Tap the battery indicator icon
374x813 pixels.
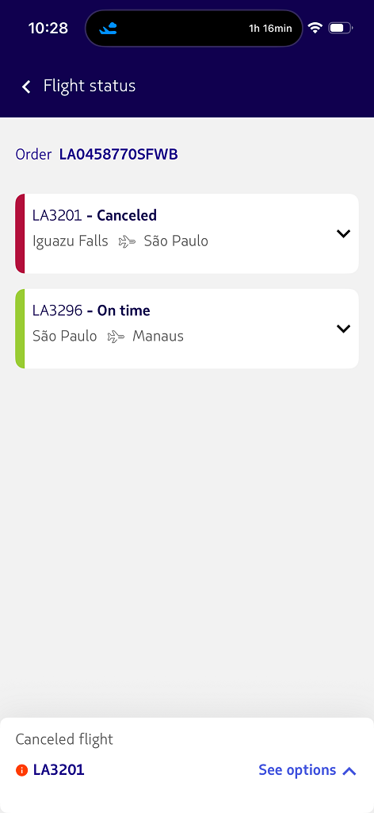341,28
